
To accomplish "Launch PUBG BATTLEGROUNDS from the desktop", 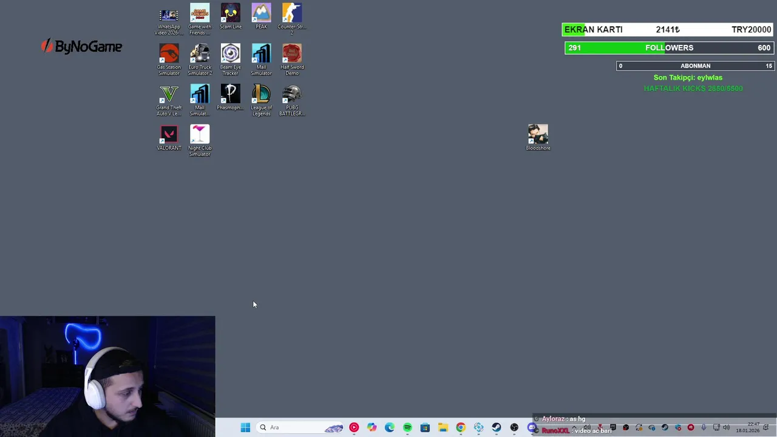I will click(x=292, y=101).
